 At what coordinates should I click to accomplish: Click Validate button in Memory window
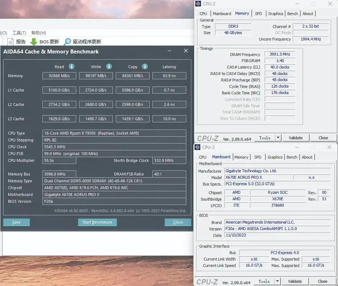pyautogui.click(x=296, y=138)
